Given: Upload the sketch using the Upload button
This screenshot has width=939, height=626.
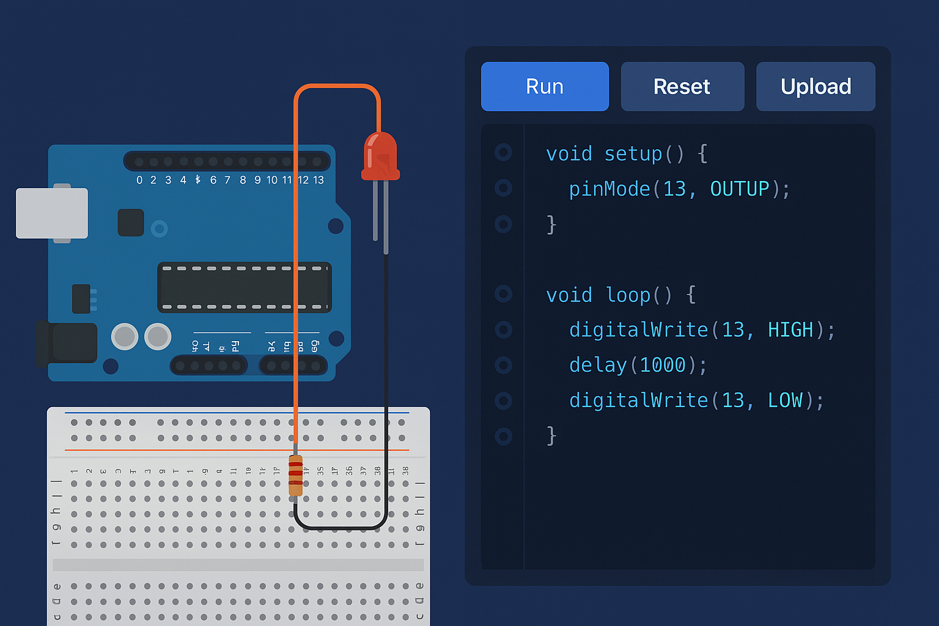Looking at the screenshot, I should click(x=815, y=86).
